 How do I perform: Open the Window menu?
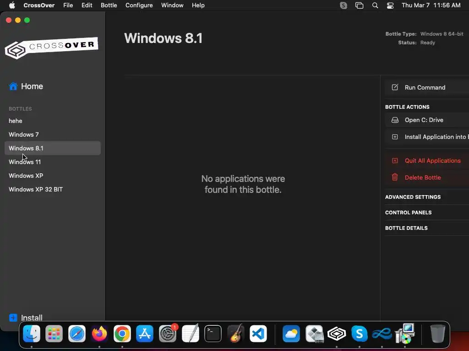tap(172, 5)
